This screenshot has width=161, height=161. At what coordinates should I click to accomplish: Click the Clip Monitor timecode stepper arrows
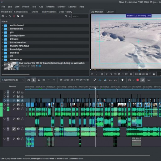pos(150,74)
